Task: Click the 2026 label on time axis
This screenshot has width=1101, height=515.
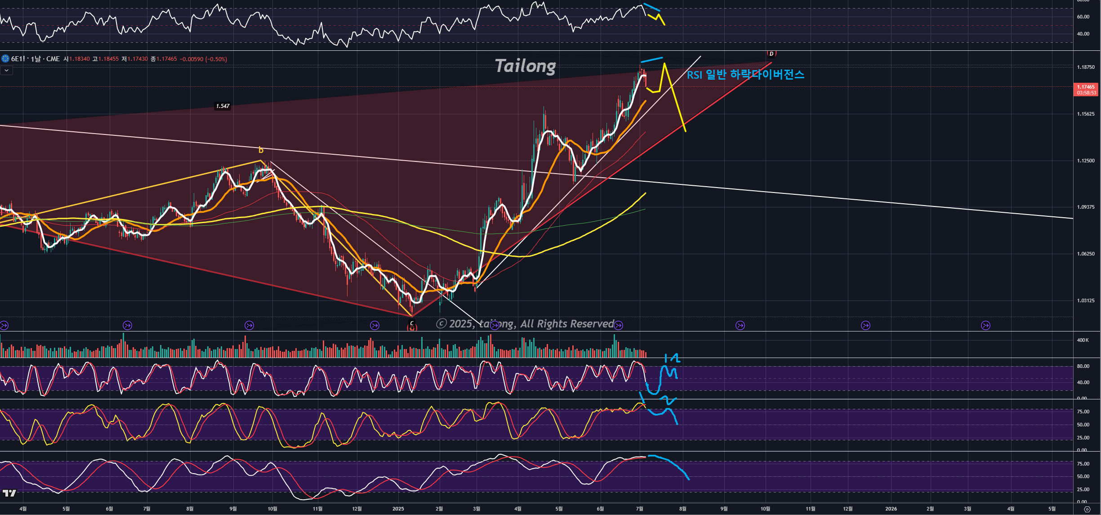Action: [x=891, y=509]
